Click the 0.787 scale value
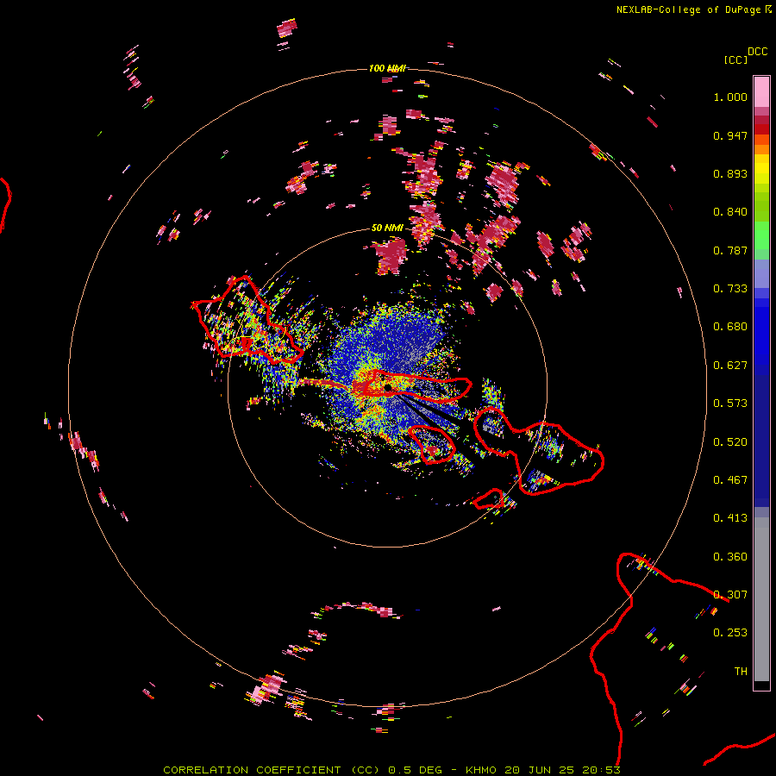The height and width of the screenshot is (776, 776). (x=730, y=250)
